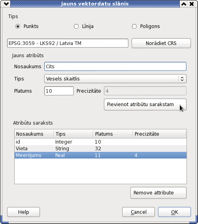Click the Remove attribute button
The width and height of the screenshot is (198, 224).
pos(158,193)
